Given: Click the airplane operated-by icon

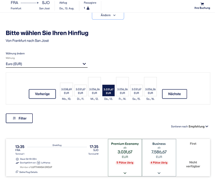Looking at the screenshot, I should pyautogui.click(x=17, y=163).
